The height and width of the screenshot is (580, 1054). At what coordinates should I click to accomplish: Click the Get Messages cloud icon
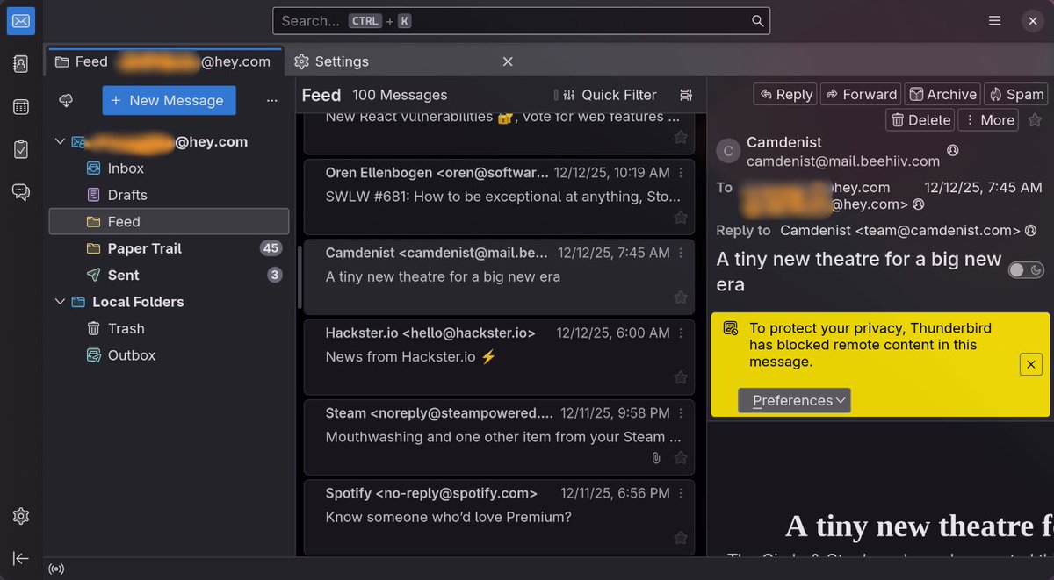click(66, 101)
